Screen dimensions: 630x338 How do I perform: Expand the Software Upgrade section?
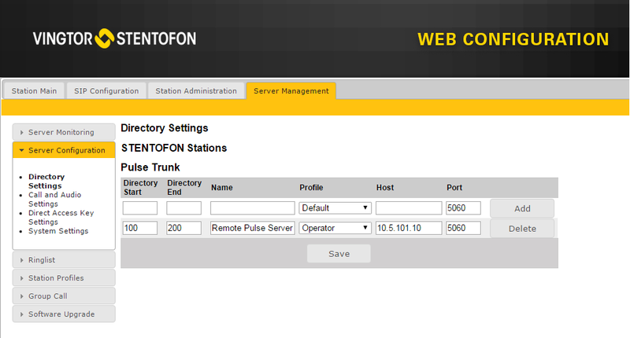(x=64, y=314)
